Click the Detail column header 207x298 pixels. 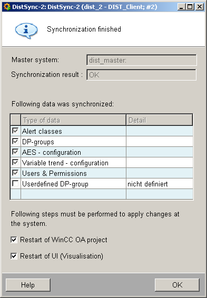pos(160,120)
